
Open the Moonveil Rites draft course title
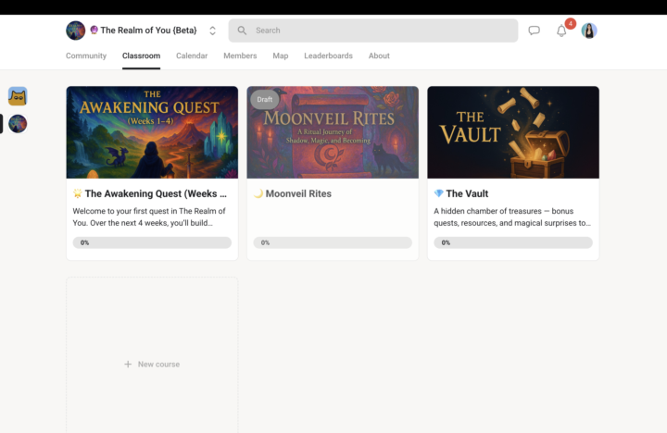(298, 193)
